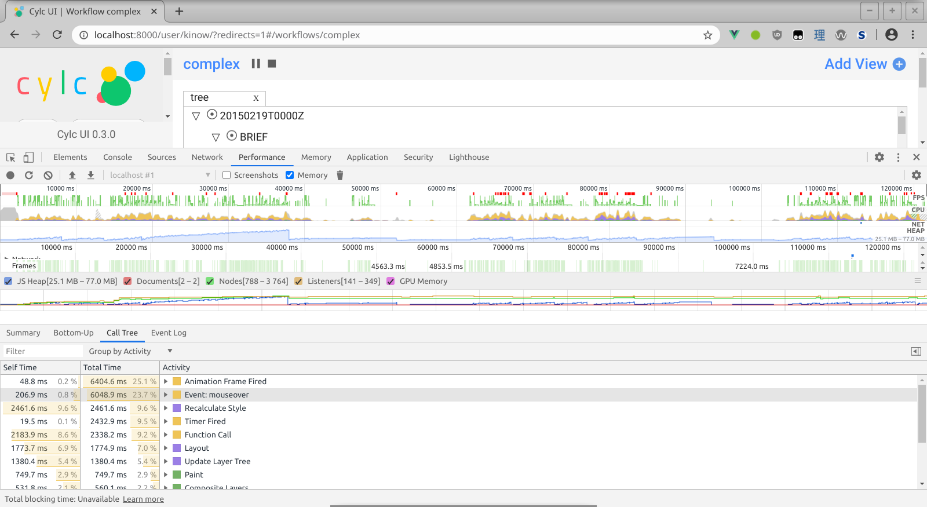Close the DevTools panel
Screen dimensions: 927x507
pos(916,157)
